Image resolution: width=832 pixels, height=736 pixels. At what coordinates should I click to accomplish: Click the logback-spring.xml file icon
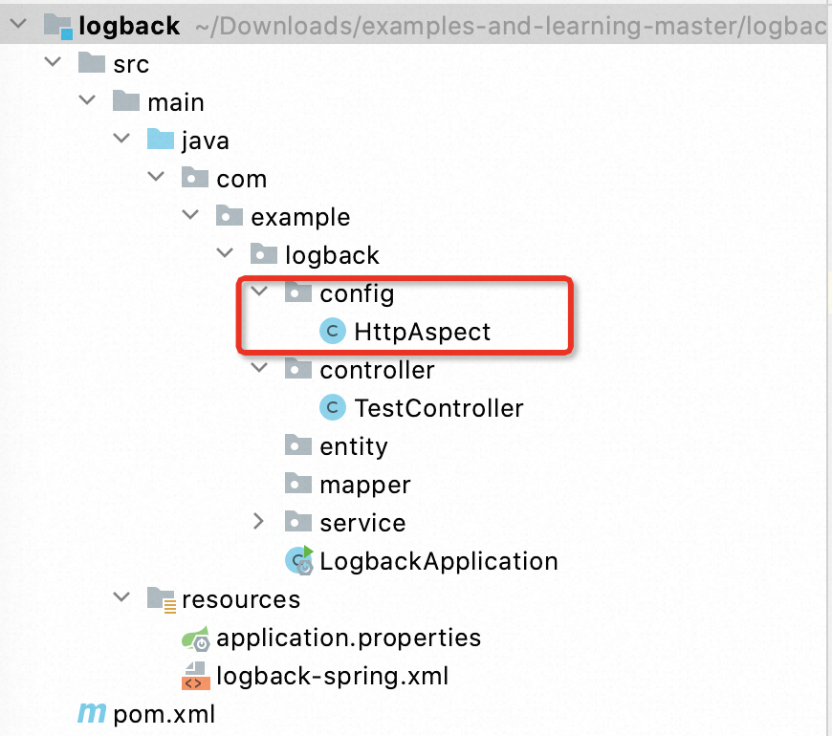[195, 676]
